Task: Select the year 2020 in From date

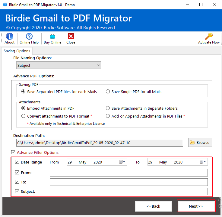Action: pyautogui.click(x=98, y=162)
